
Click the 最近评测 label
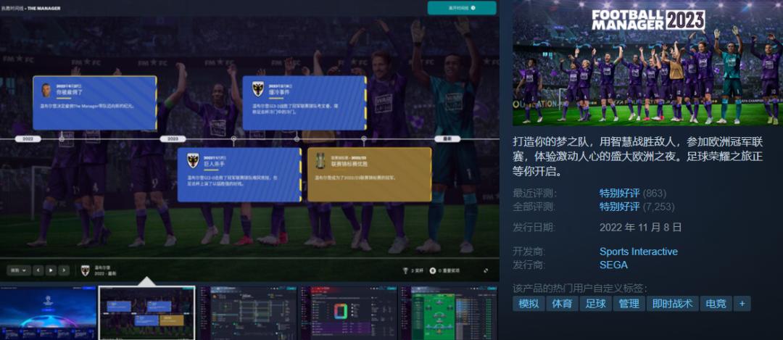[x=534, y=194]
